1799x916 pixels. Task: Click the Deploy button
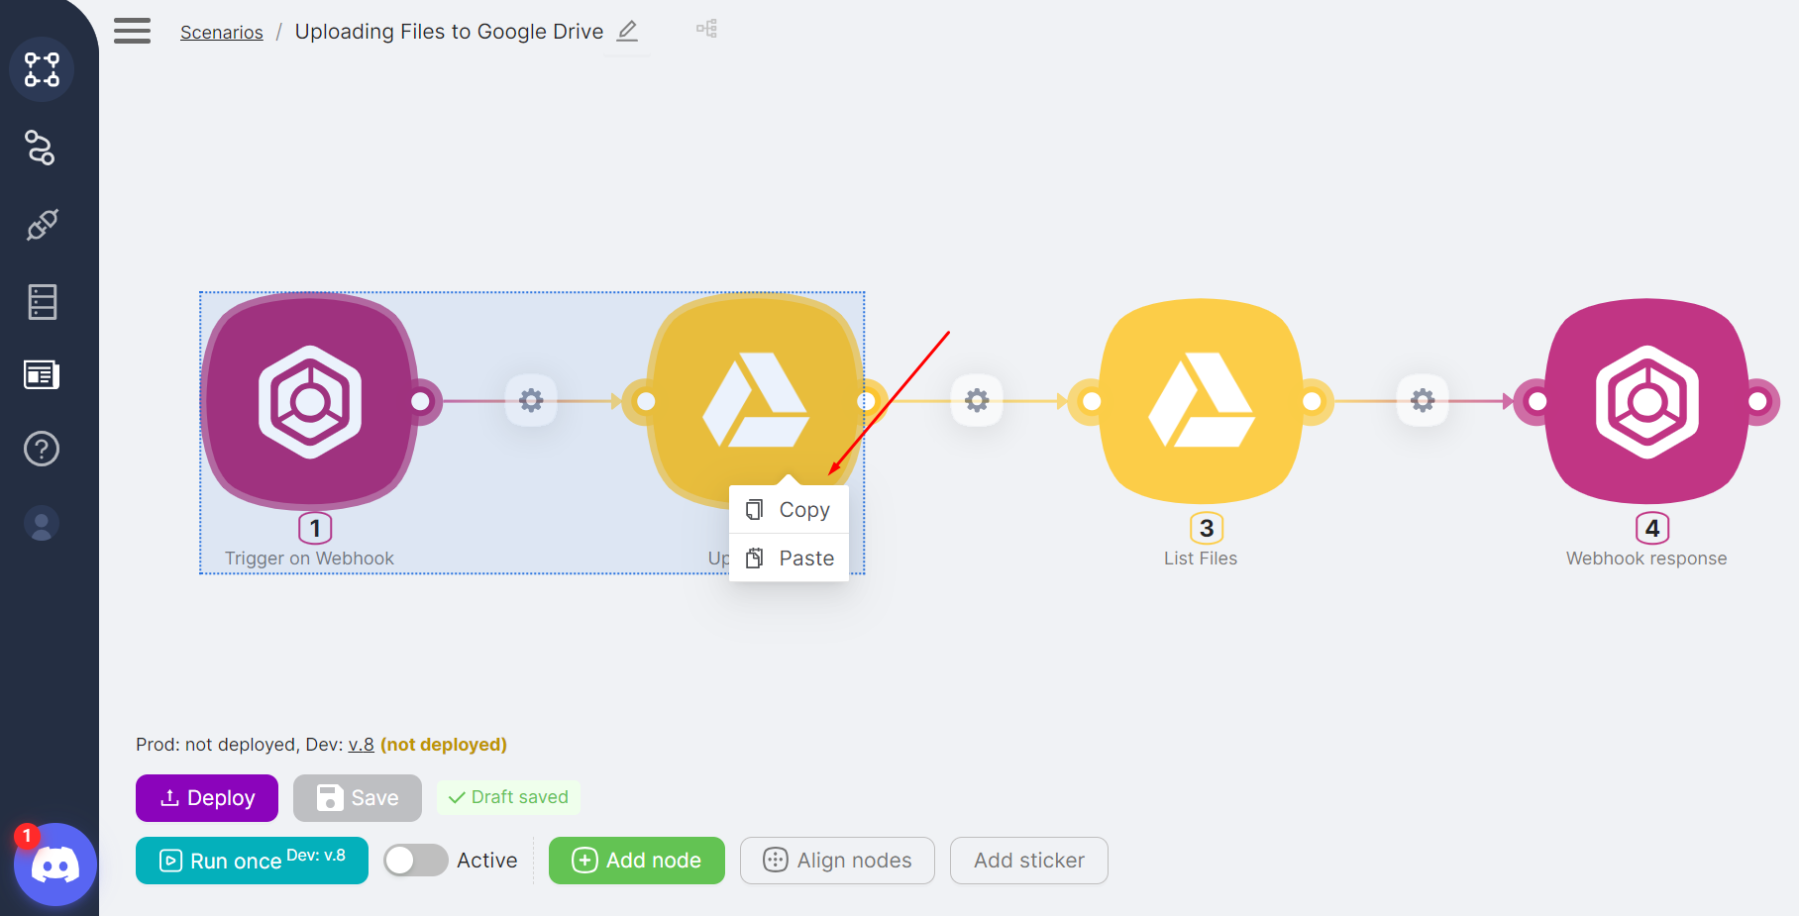[x=207, y=798]
